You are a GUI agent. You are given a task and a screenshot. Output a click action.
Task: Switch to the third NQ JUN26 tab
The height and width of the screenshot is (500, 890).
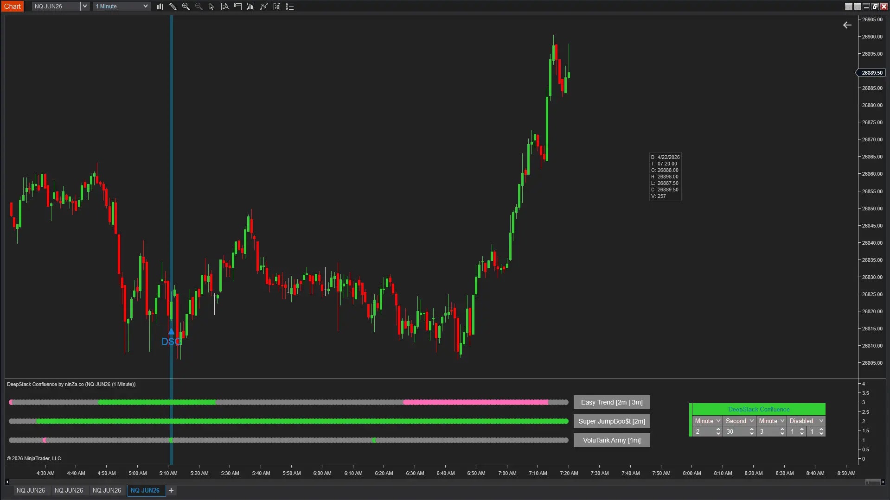click(107, 490)
